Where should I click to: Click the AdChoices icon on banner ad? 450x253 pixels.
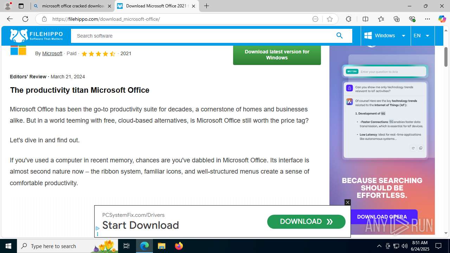coord(98,228)
